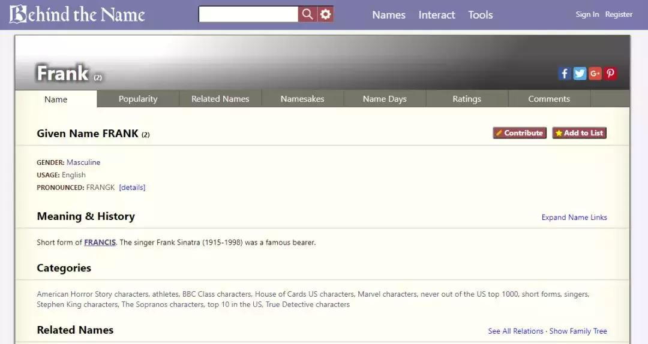This screenshot has height=344, width=648.
Task: Switch to the Ratings tab
Action: (x=467, y=99)
